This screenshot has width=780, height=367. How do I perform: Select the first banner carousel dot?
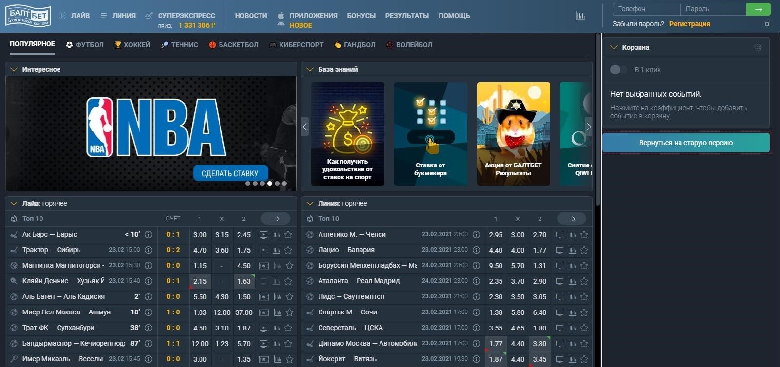coord(248,183)
